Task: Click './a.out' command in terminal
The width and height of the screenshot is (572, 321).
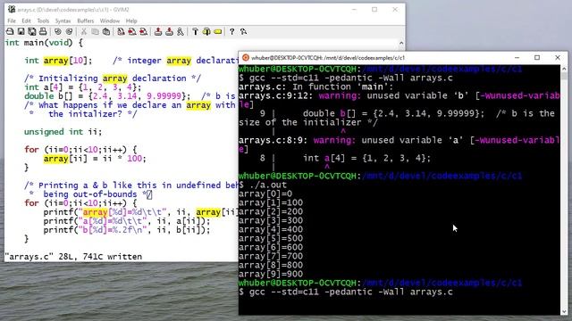Action: coord(268,185)
